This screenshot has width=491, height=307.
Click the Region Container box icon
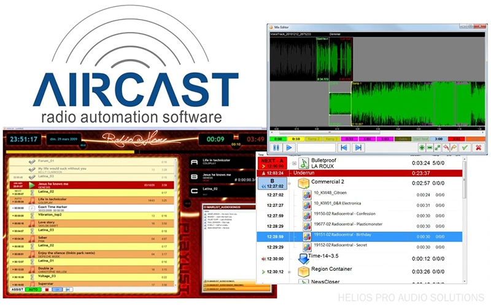coord(303,271)
